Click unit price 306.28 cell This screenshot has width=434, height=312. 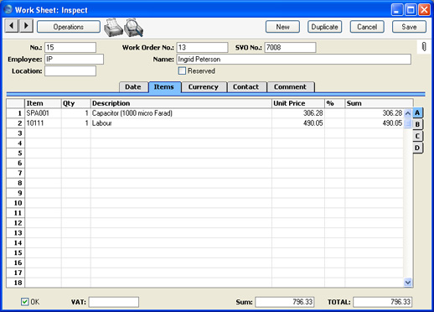[x=298, y=113]
